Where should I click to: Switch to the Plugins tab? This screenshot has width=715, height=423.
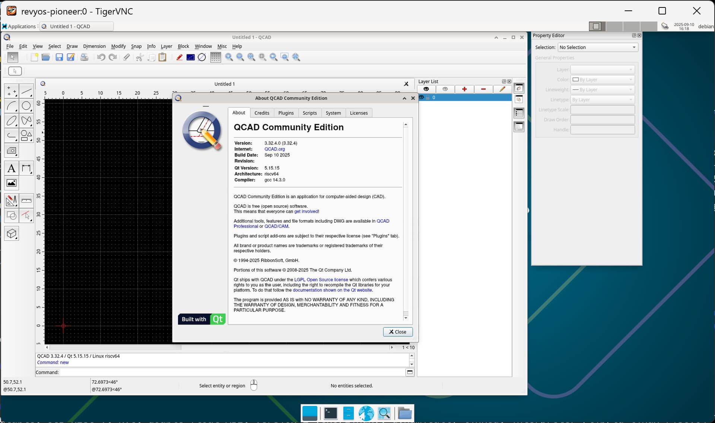pyautogui.click(x=286, y=113)
